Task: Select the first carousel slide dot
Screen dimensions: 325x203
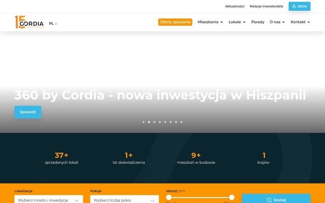Action: click(144, 122)
